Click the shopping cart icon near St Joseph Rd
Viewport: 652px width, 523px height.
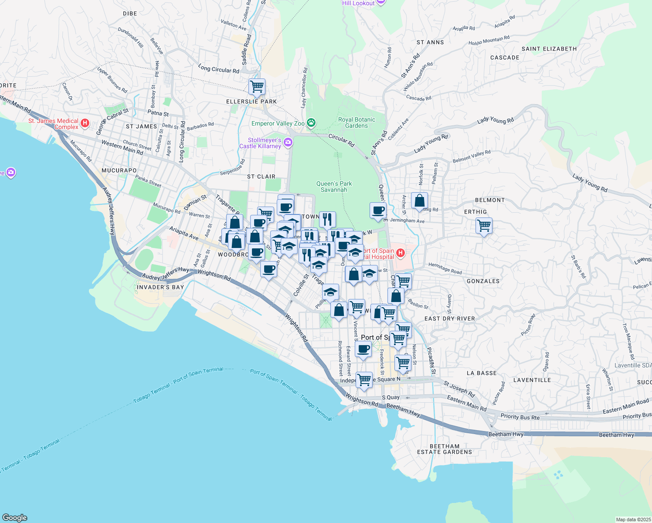pyautogui.click(x=402, y=362)
